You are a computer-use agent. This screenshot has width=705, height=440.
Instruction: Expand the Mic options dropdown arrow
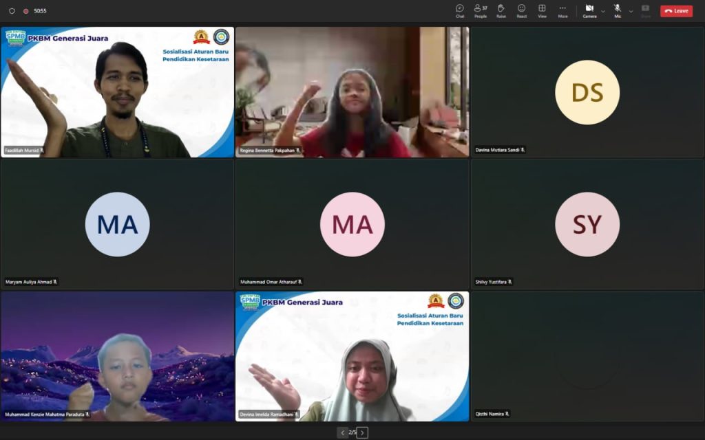tap(631, 11)
